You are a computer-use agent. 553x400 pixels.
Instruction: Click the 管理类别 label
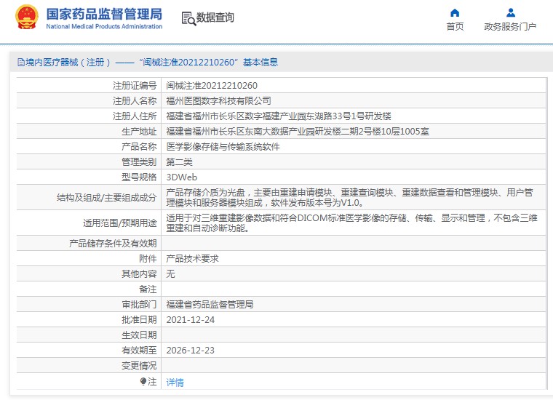(139, 161)
